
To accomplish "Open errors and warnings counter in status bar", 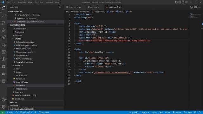I will click(26, 112).
